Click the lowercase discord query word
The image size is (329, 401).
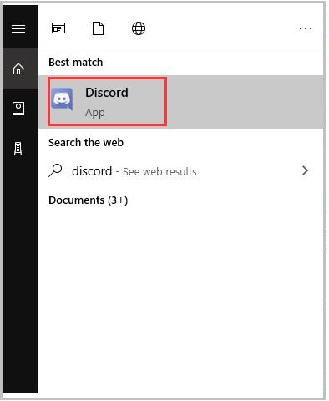point(92,171)
